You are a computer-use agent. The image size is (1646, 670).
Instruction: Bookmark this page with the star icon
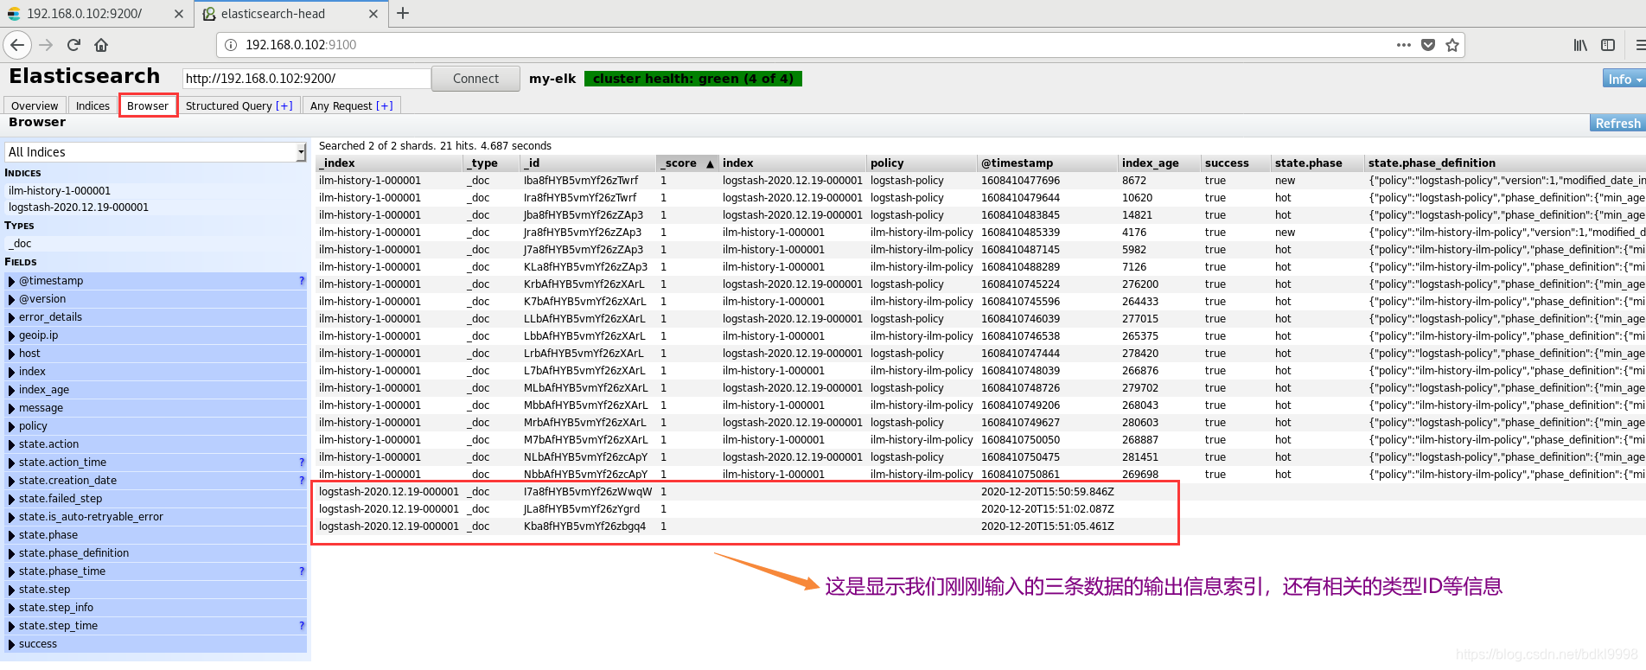tap(1452, 45)
